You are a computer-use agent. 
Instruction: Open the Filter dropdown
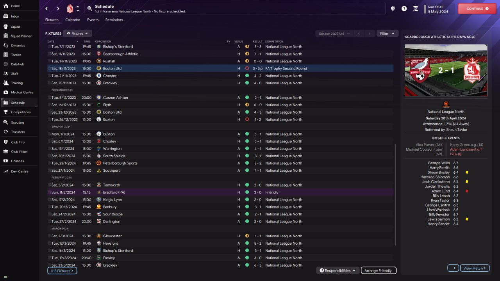(387, 34)
